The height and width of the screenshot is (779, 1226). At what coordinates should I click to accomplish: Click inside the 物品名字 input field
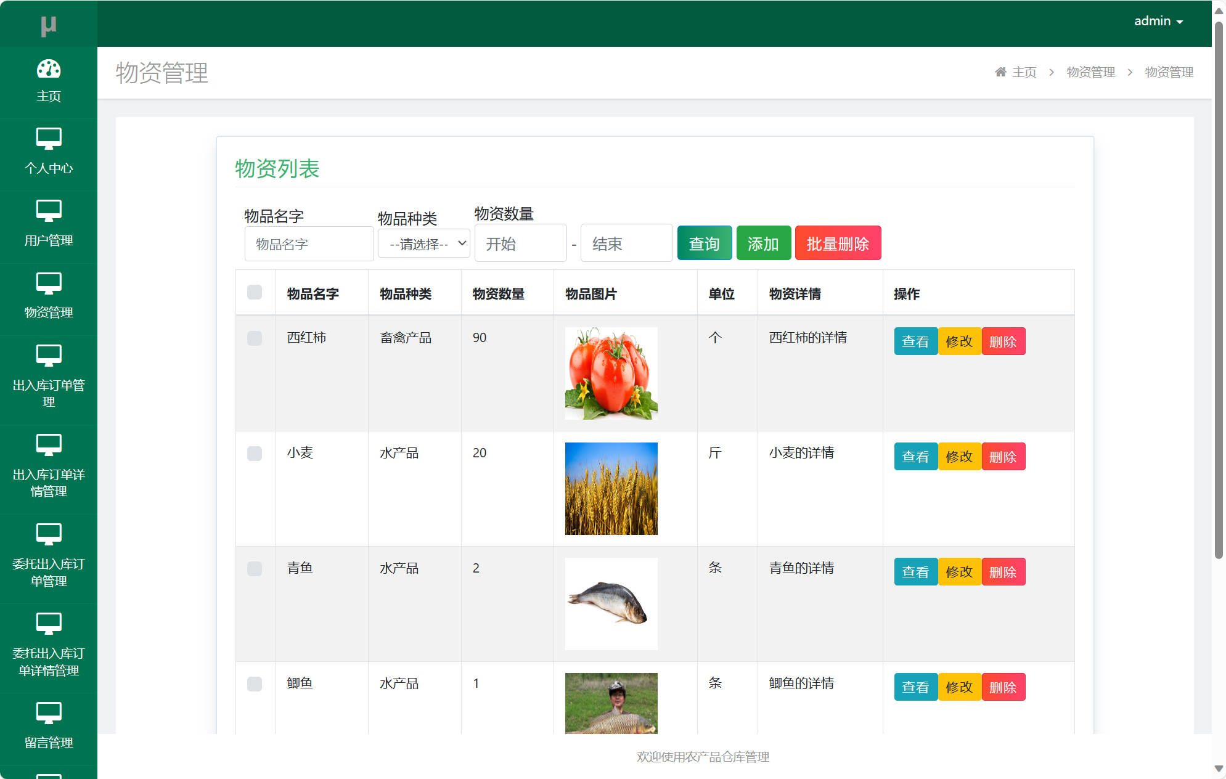coord(309,243)
